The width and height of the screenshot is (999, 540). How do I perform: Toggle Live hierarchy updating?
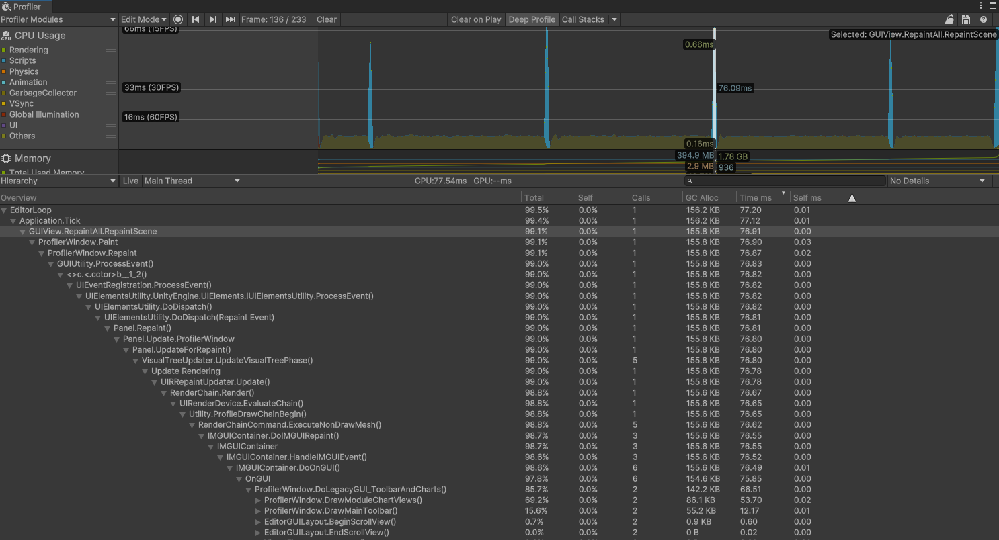tap(130, 181)
